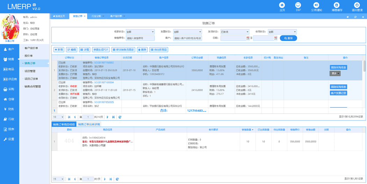The height and width of the screenshot is (184, 367).
Task: Close the 销售订单 tab
Action: point(85,16)
